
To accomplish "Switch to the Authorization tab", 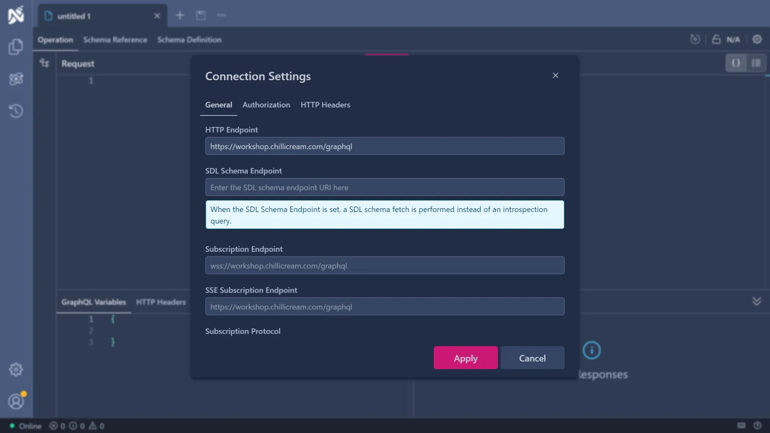I will (x=266, y=105).
